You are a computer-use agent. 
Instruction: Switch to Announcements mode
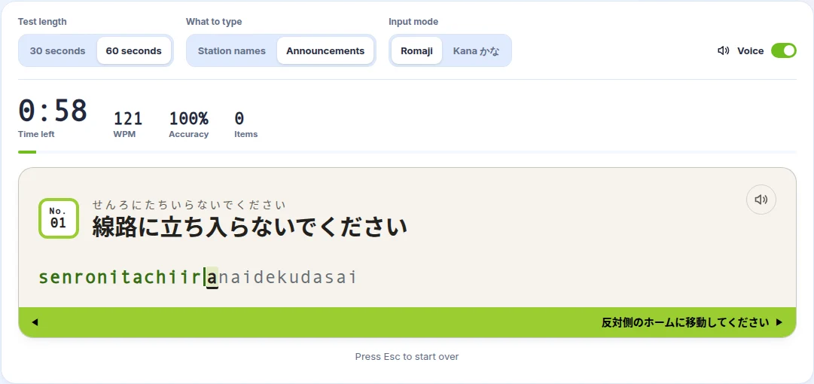point(325,51)
